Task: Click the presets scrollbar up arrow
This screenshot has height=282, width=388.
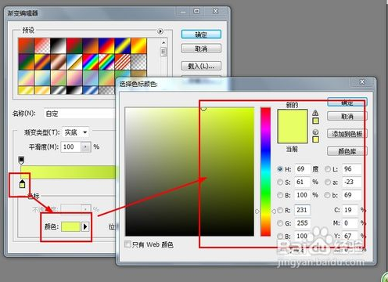Action: [163, 42]
